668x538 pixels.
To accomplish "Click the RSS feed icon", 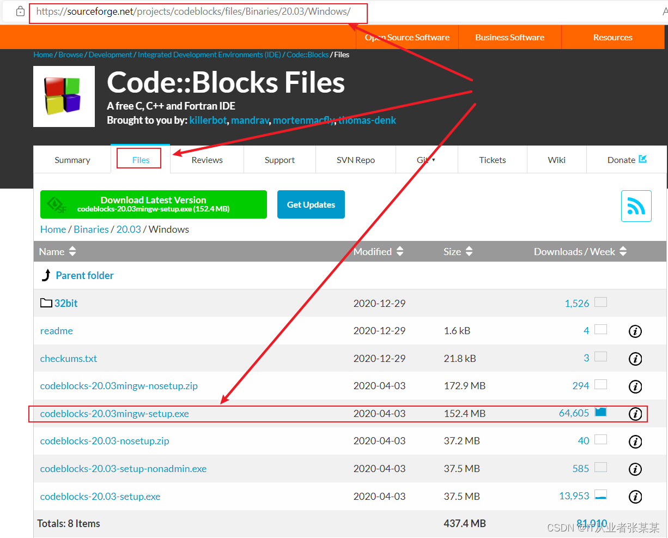I will [636, 206].
